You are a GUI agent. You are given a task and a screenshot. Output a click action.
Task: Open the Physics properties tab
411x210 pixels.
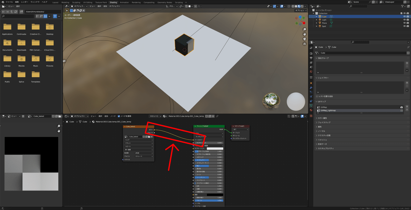[x=311, y=97]
